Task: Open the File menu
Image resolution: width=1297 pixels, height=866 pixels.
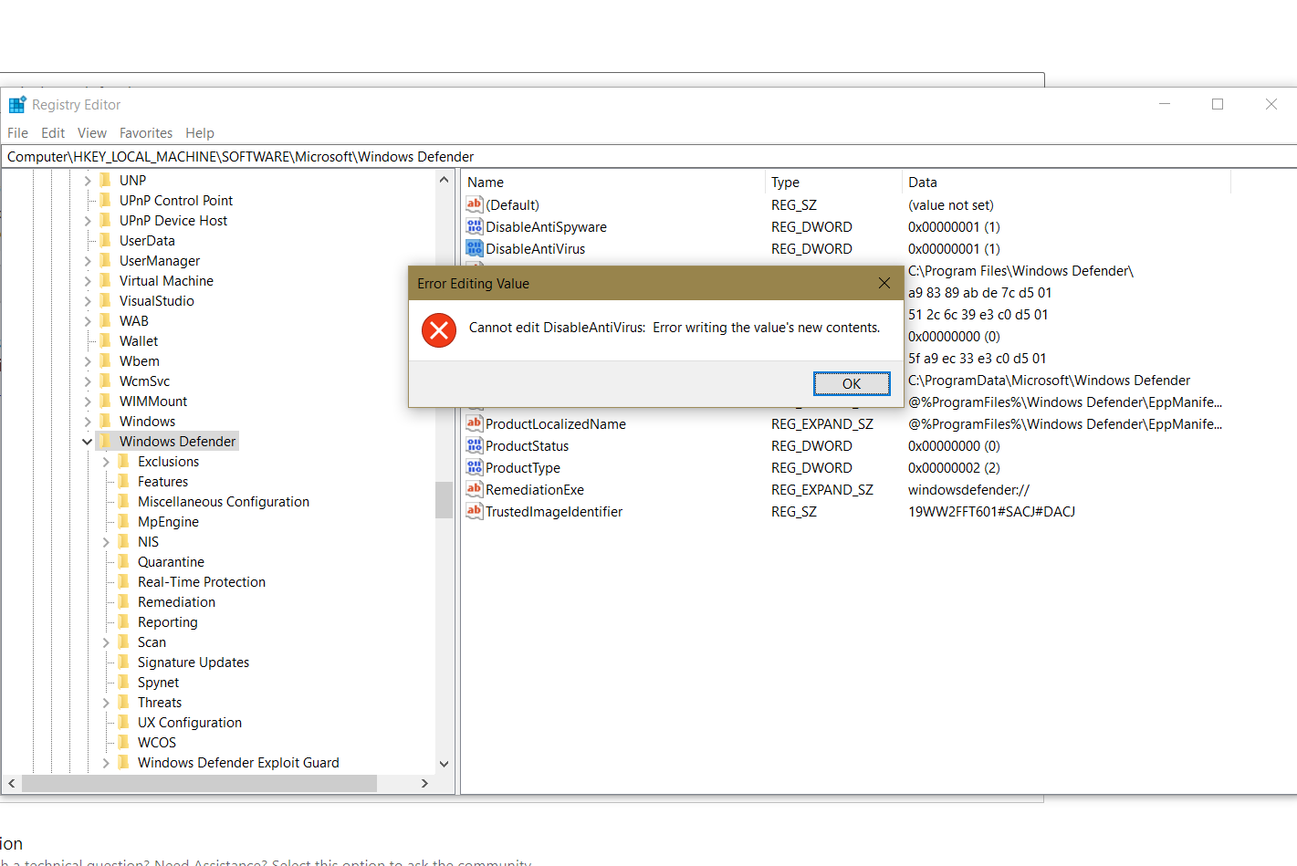Action: coord(17,133)
